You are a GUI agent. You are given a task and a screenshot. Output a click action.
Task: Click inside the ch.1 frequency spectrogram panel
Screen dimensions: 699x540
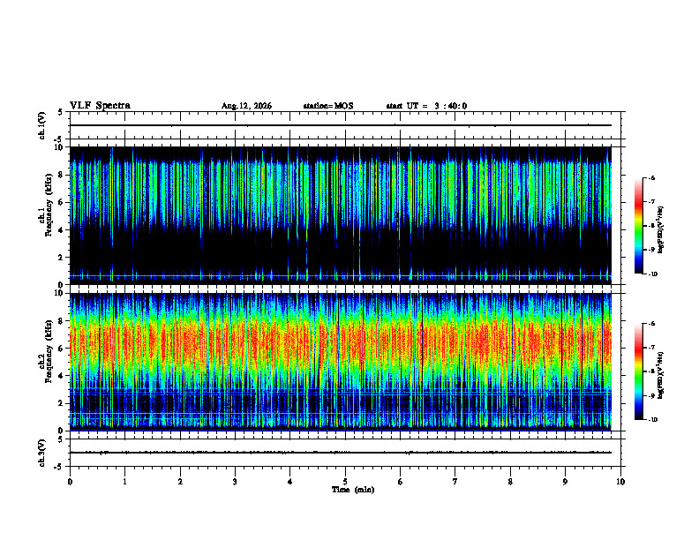coord(341,215)
